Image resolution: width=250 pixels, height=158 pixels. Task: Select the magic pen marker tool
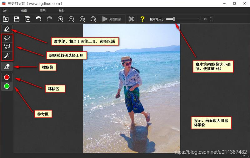coord(7,29)
